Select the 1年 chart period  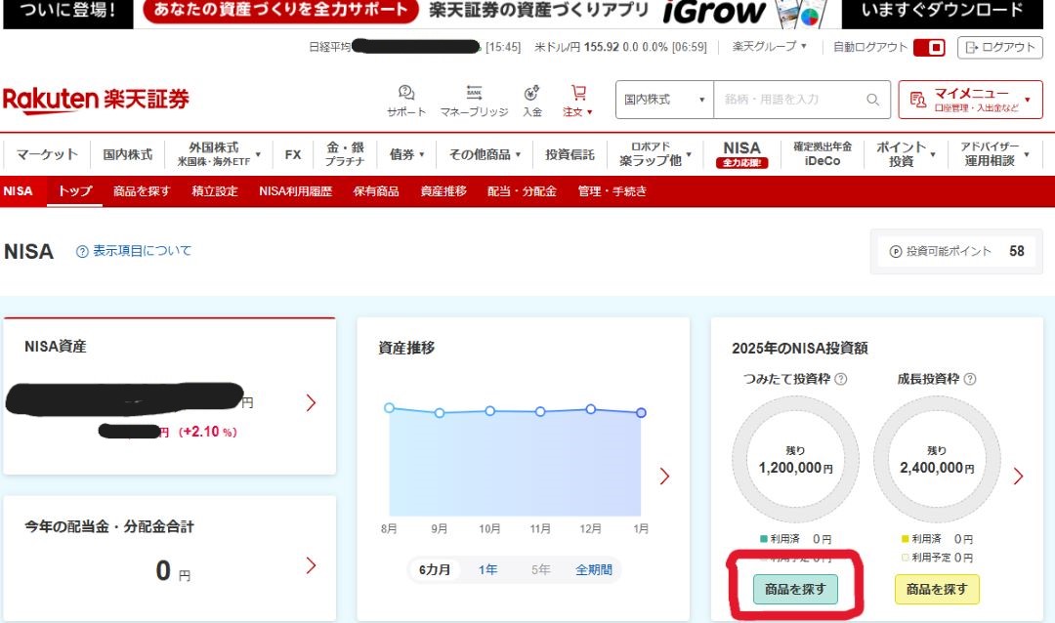point(486,569)
